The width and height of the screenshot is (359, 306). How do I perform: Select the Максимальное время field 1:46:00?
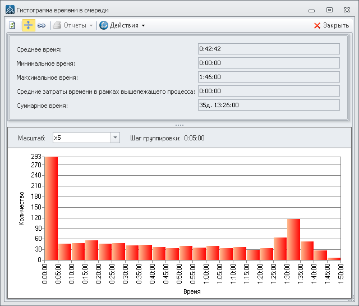coord(269,77)
